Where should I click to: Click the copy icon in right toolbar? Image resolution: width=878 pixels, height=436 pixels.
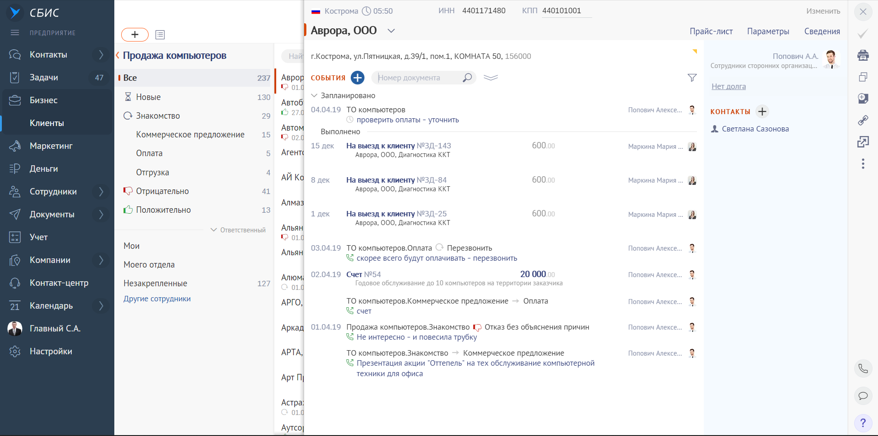pyautogui.click(x=863, y=77)
